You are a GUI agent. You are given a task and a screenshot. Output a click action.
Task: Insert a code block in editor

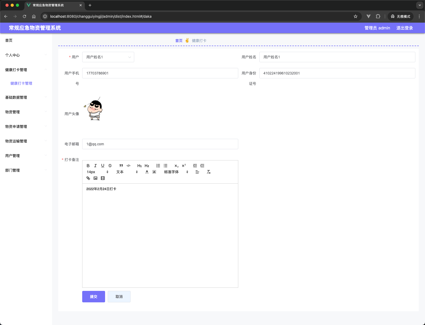tap(128, 166)
